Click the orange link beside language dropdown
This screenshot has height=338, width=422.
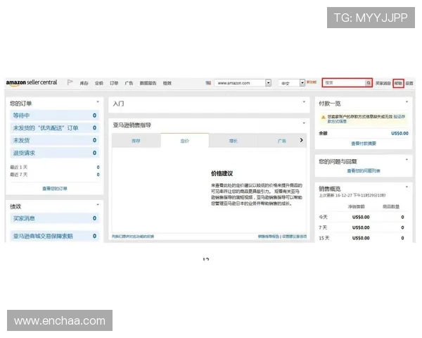[312, 82]
